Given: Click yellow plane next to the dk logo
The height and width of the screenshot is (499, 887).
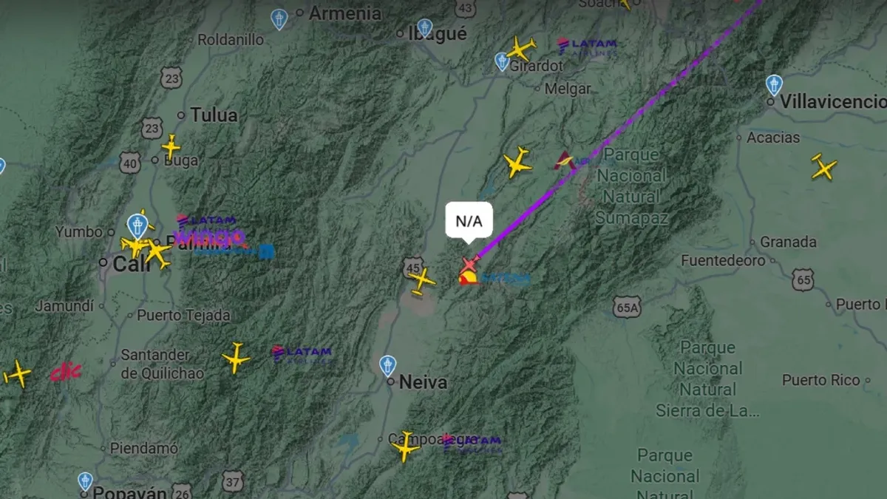Looking at the screenshot, I should coord(17,374).
